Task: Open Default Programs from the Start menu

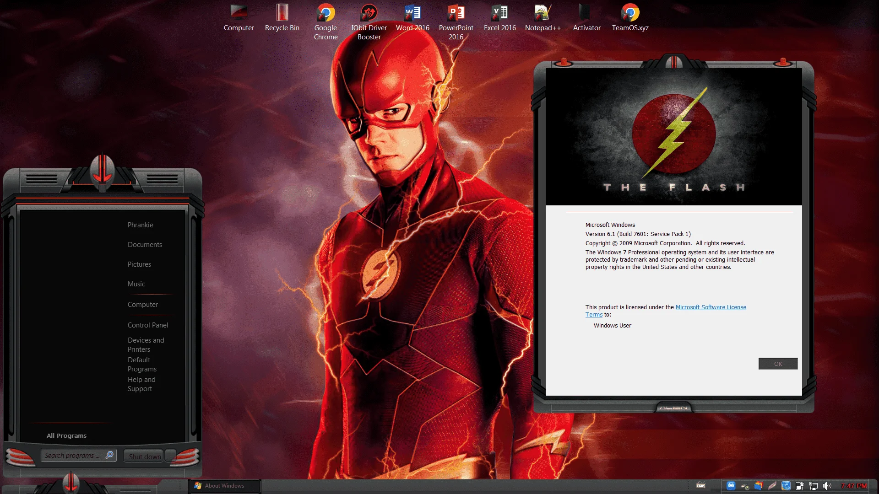Action: point(142,365)
